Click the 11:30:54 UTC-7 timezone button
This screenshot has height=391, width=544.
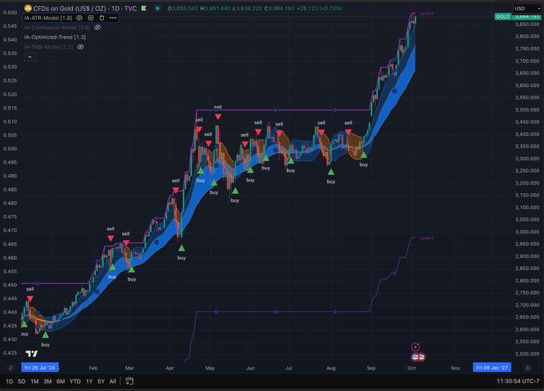518,381
